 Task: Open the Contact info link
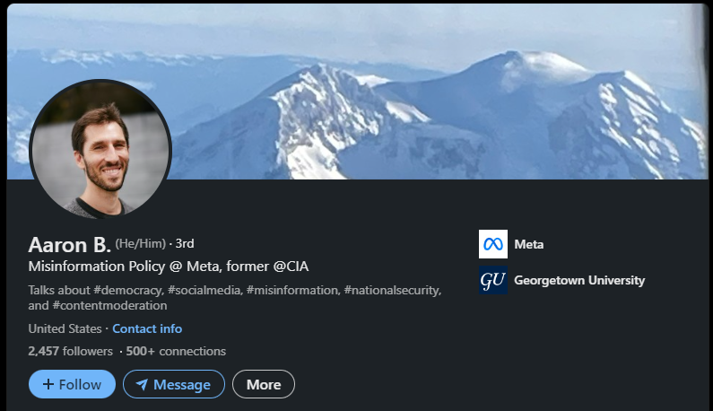pos(147,328)
